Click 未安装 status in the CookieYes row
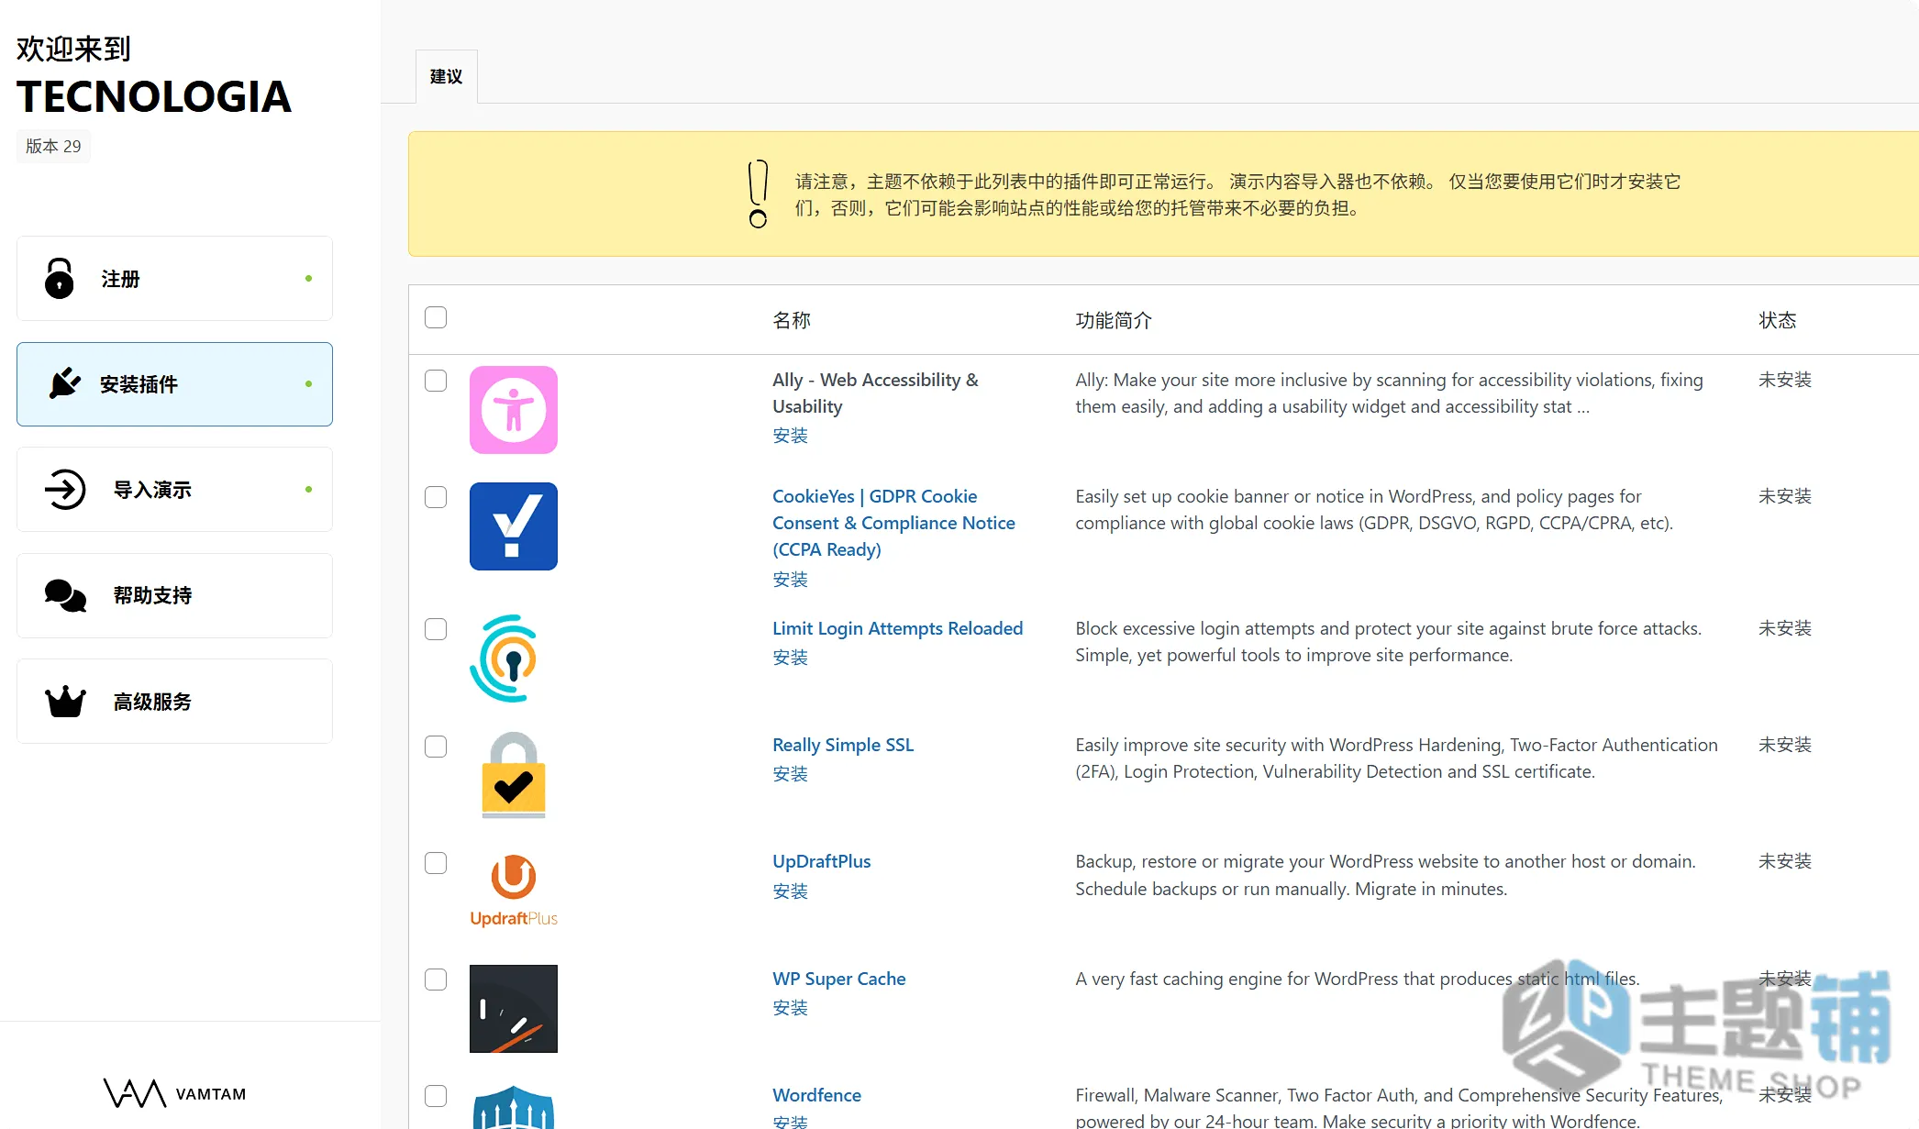Viewport: 1919px width, 1129px height. point(1784,496)
